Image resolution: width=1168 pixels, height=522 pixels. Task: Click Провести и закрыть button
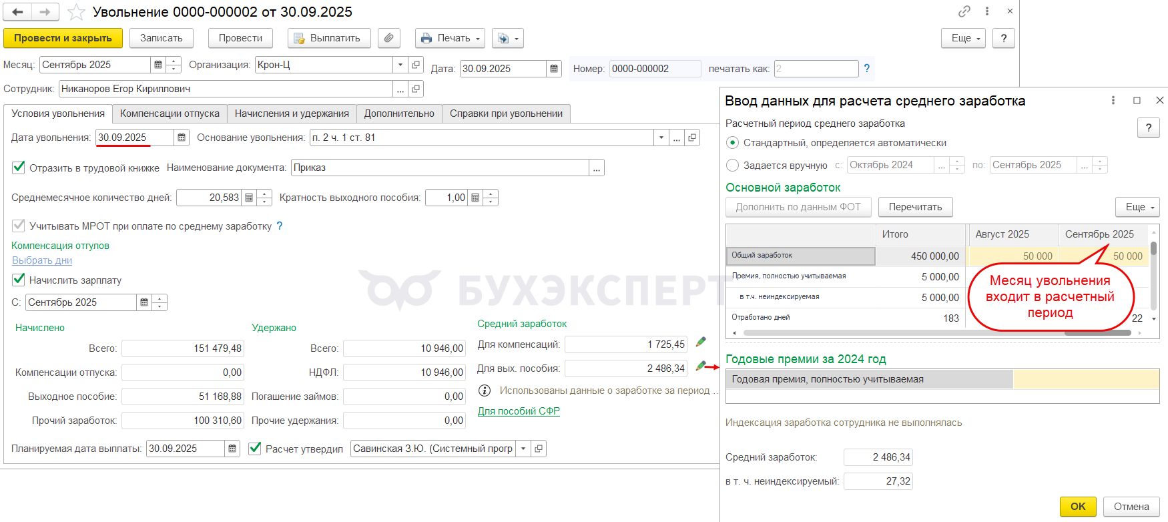coord(63,38)
